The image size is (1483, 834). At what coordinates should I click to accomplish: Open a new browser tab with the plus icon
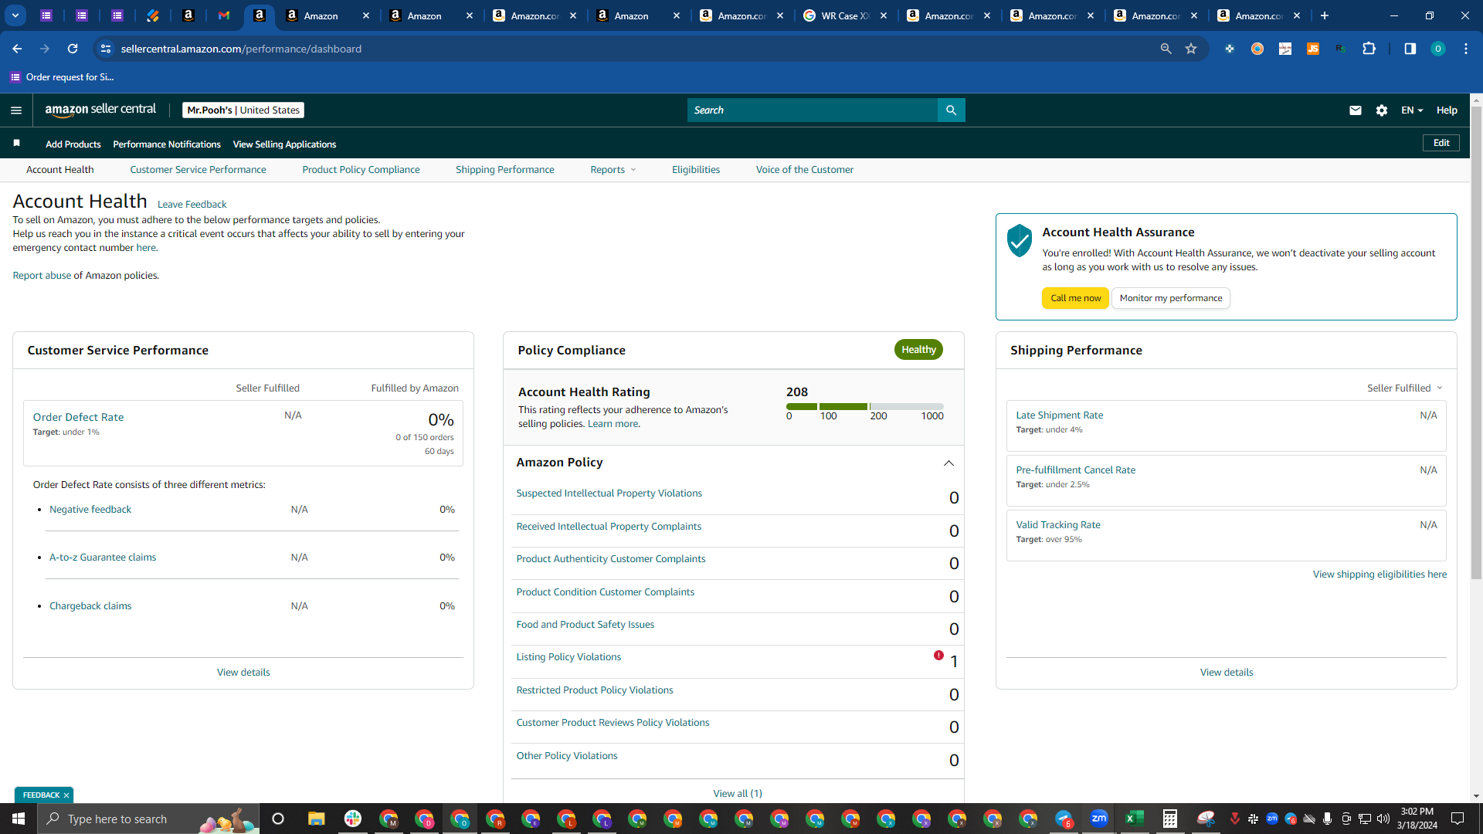coord(1325,15)
